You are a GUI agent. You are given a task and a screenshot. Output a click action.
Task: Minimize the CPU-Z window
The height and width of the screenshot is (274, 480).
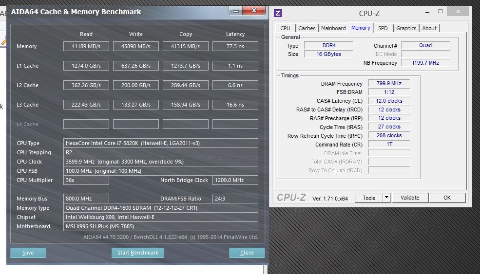point(427,12)
